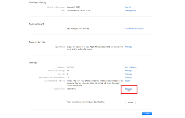Click the Purchase History heading
Screen dimensions: 185x118
point(37,2)
